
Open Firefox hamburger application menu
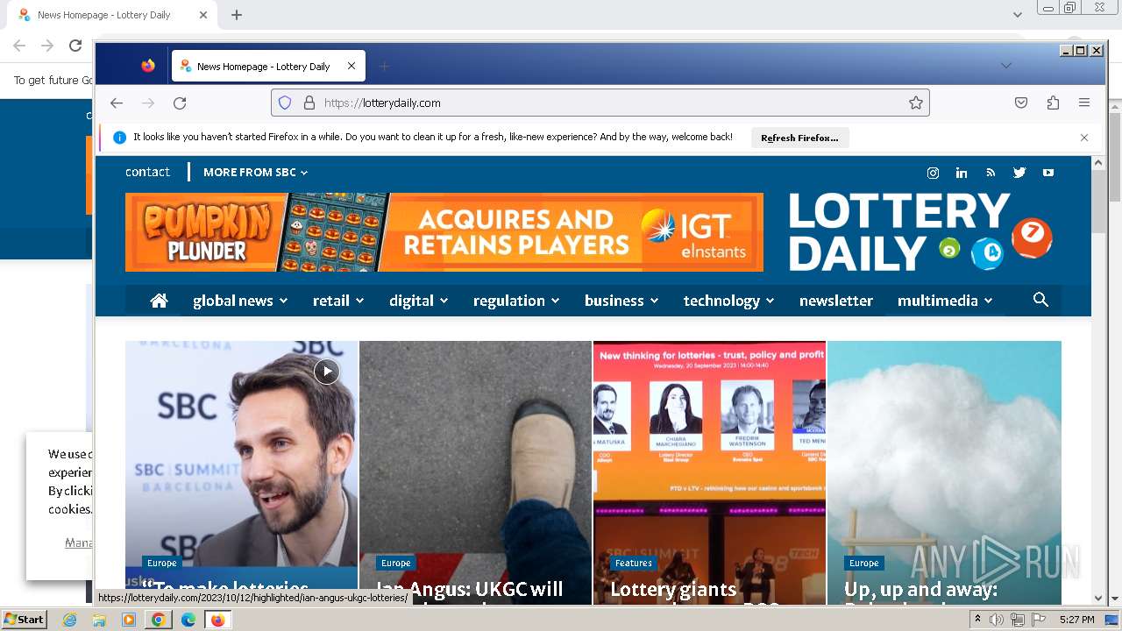(x=1084, y=103)
